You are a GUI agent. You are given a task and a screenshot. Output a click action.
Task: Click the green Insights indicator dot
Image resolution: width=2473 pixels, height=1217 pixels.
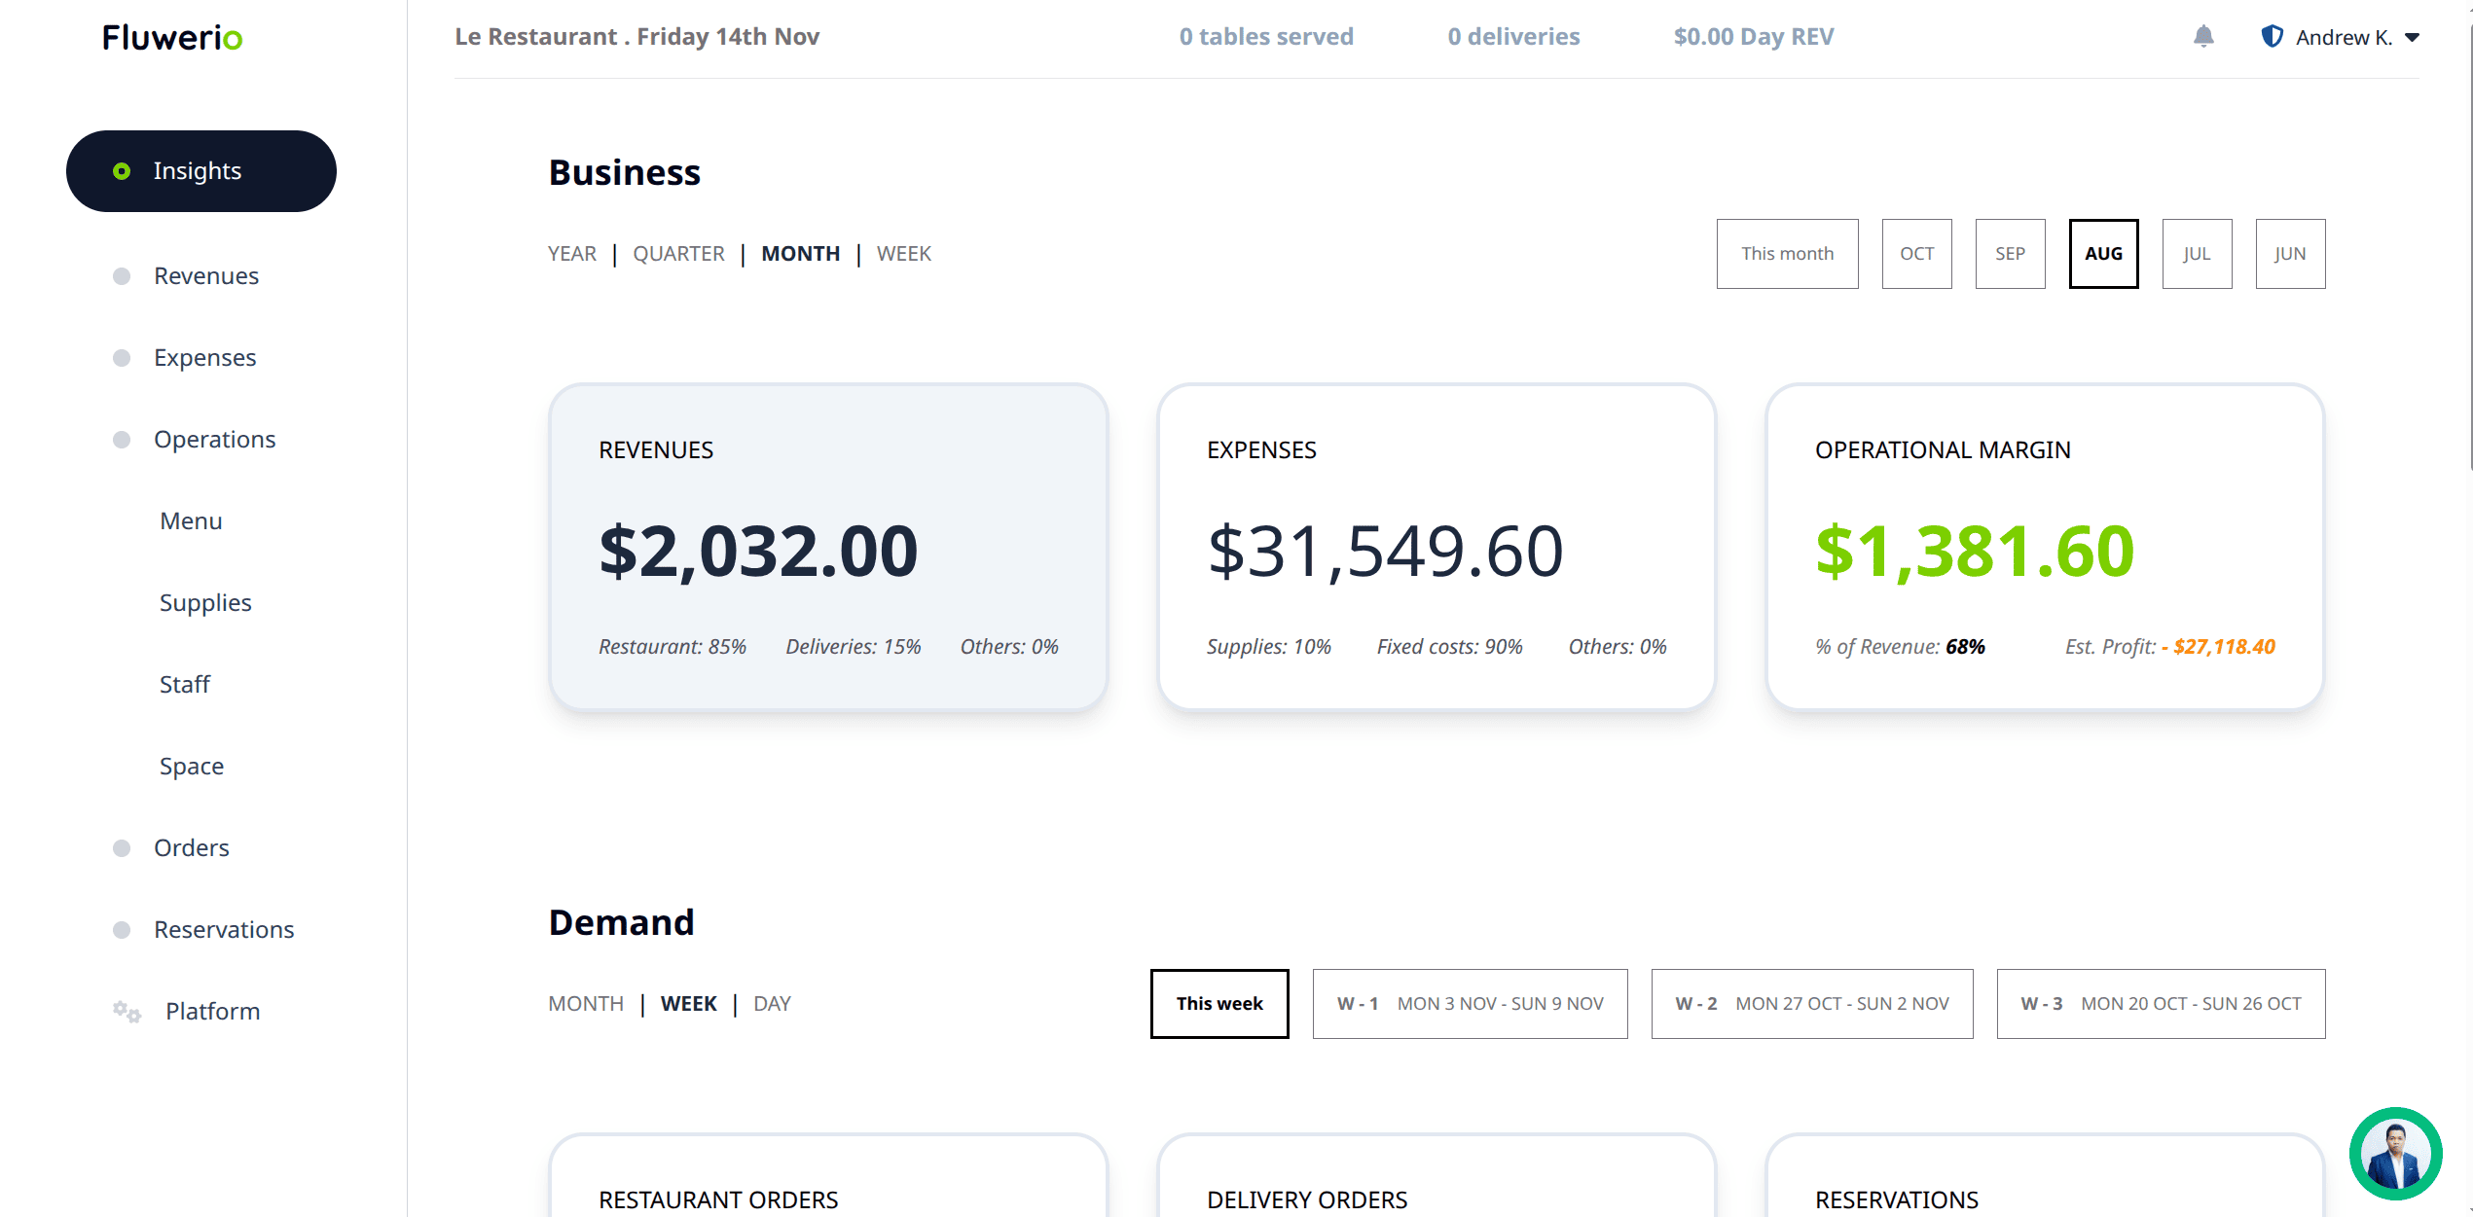(x=122, y=171)
